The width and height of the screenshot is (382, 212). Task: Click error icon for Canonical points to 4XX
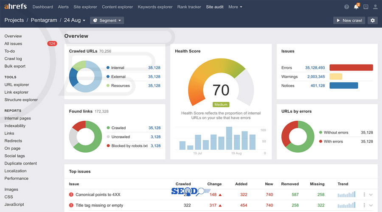click(71, 195)
